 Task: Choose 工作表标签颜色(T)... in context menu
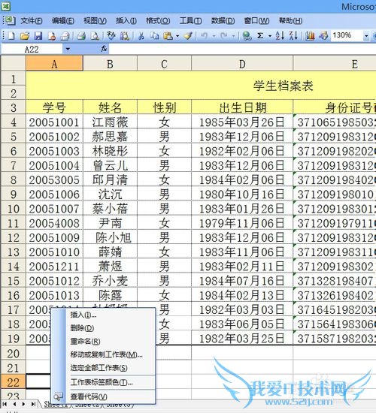(x=103, y=382)
